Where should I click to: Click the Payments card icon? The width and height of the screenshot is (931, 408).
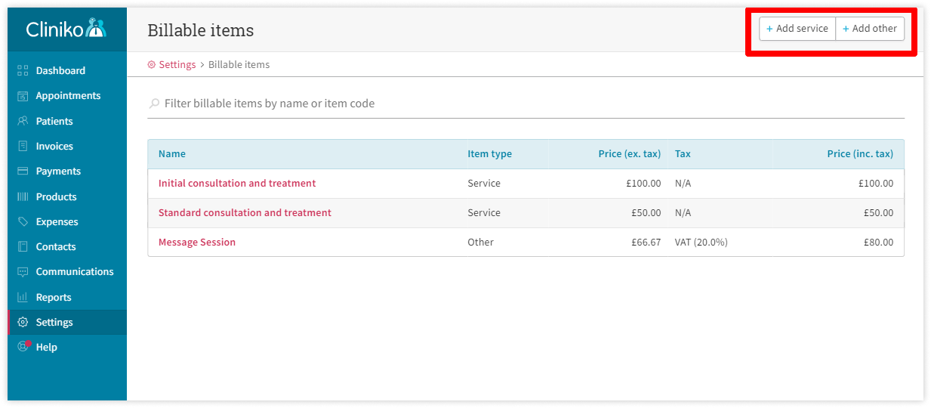tap(23, 171)
